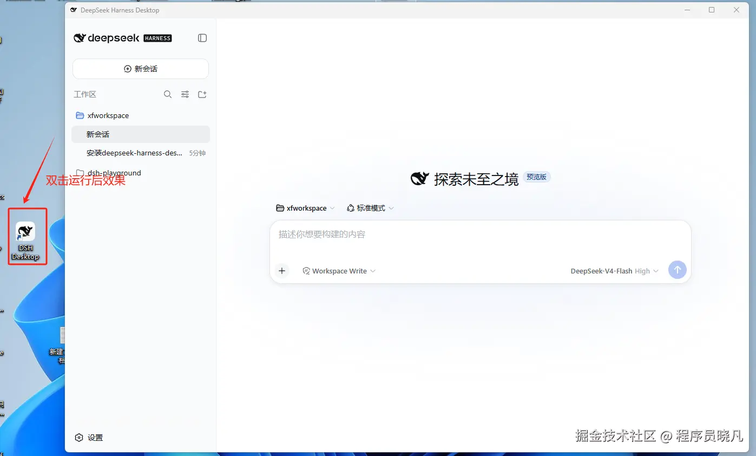Search workspaces with the magnifier icon
The width and height of the screenshot is (756, 456).
point(168,94)
